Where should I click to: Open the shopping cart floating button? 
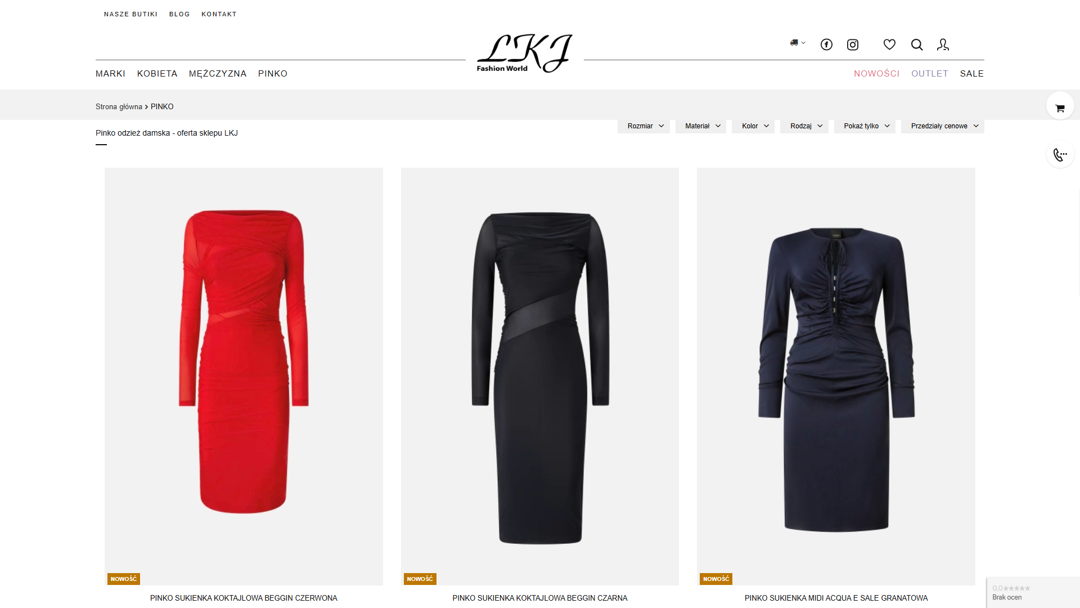point(1060,105)
